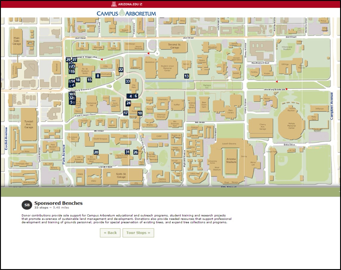Select bench marker 19 on the map
Image resolution: width=341 pixels, height=270 pixels.
pos(73,71)
